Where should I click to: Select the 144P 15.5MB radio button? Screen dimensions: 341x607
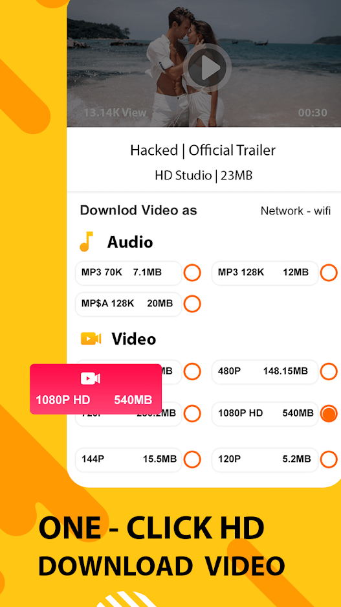tap(192, 459)
